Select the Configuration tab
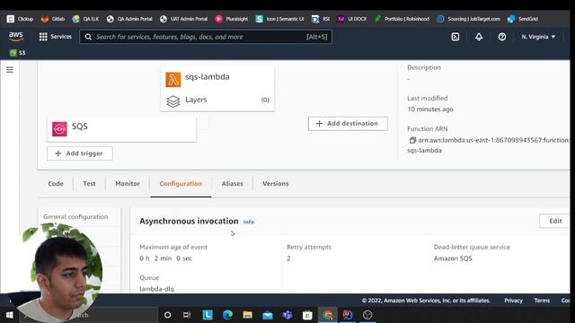575x323 pixels. 181,183
